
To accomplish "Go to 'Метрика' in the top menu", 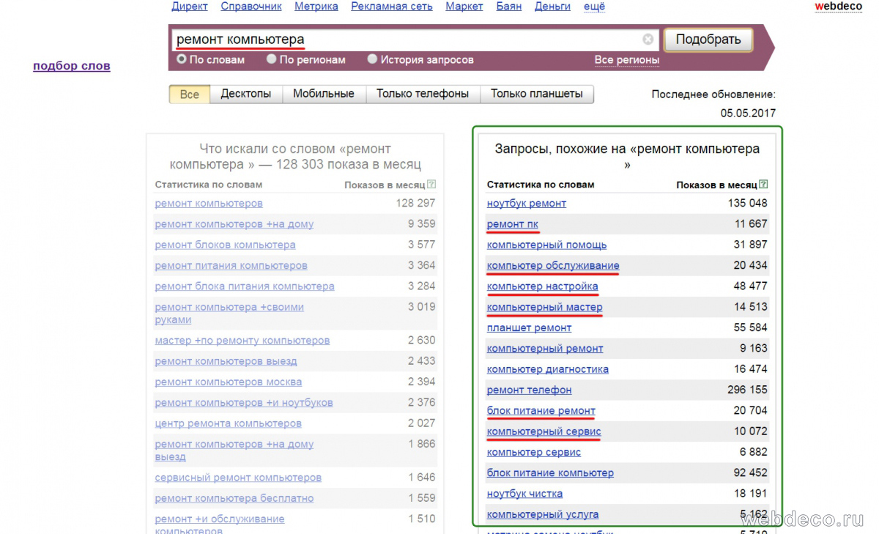I will pyautogui.click(x=316, y=7).
